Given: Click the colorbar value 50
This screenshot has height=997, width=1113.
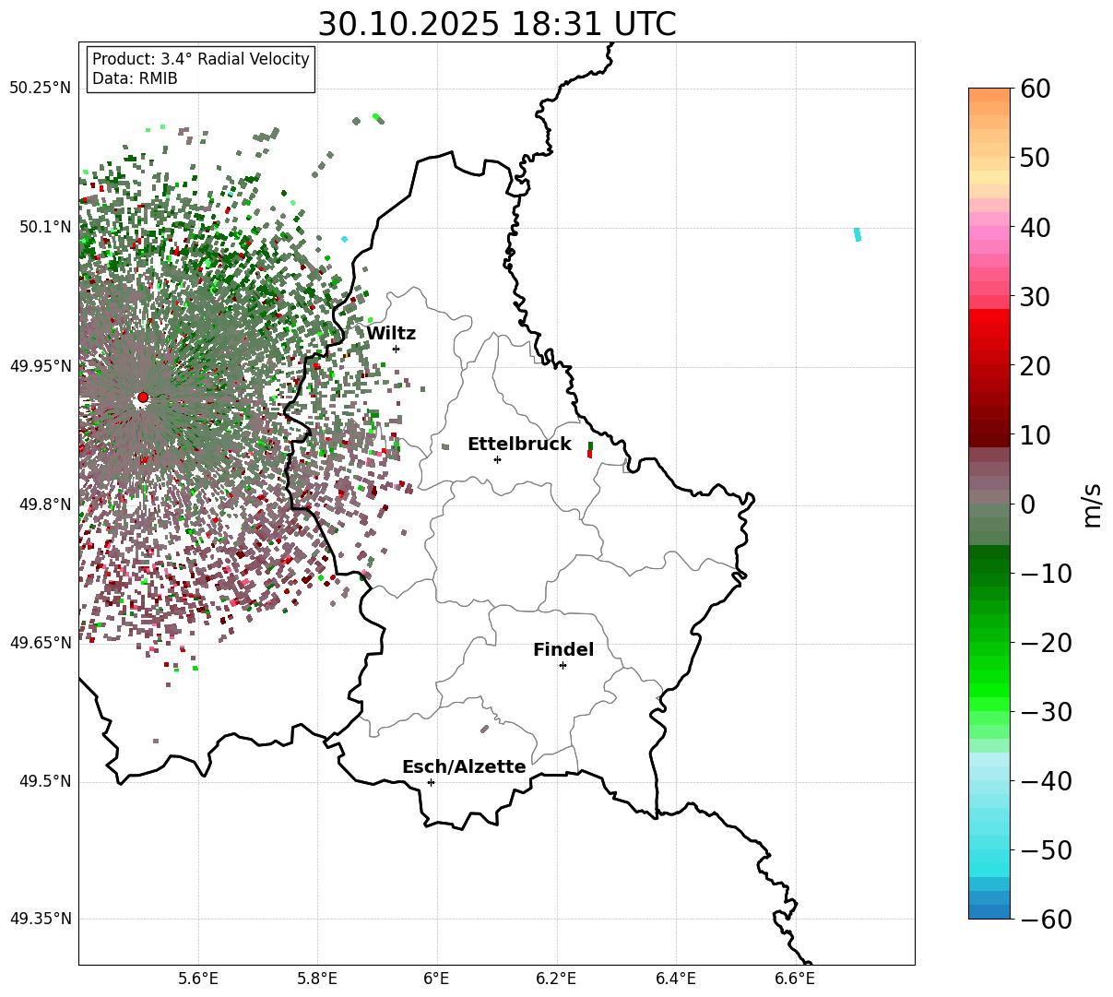Looking at the screenshot, I should (1034, 158).
